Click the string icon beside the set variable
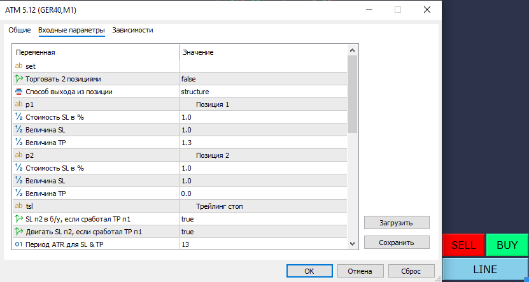The height and width of the screenshot is (282, 529). pyautogui.click(x=18, y=66)
